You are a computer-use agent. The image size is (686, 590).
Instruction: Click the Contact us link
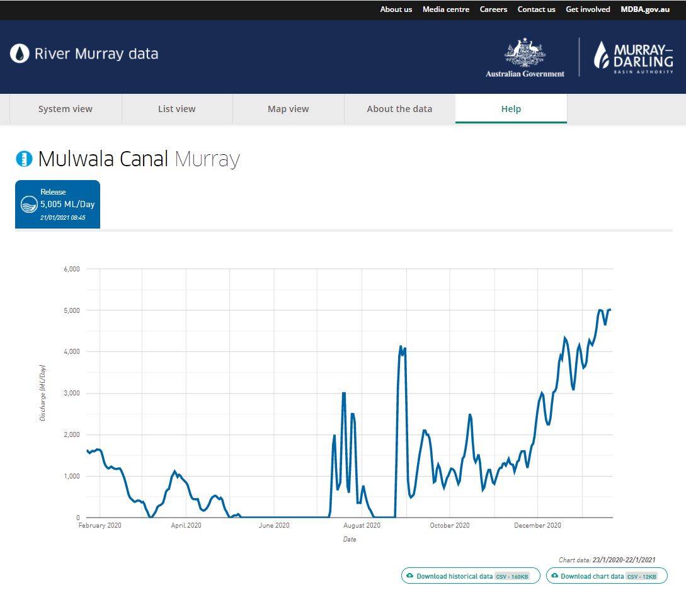coord(537,9)
